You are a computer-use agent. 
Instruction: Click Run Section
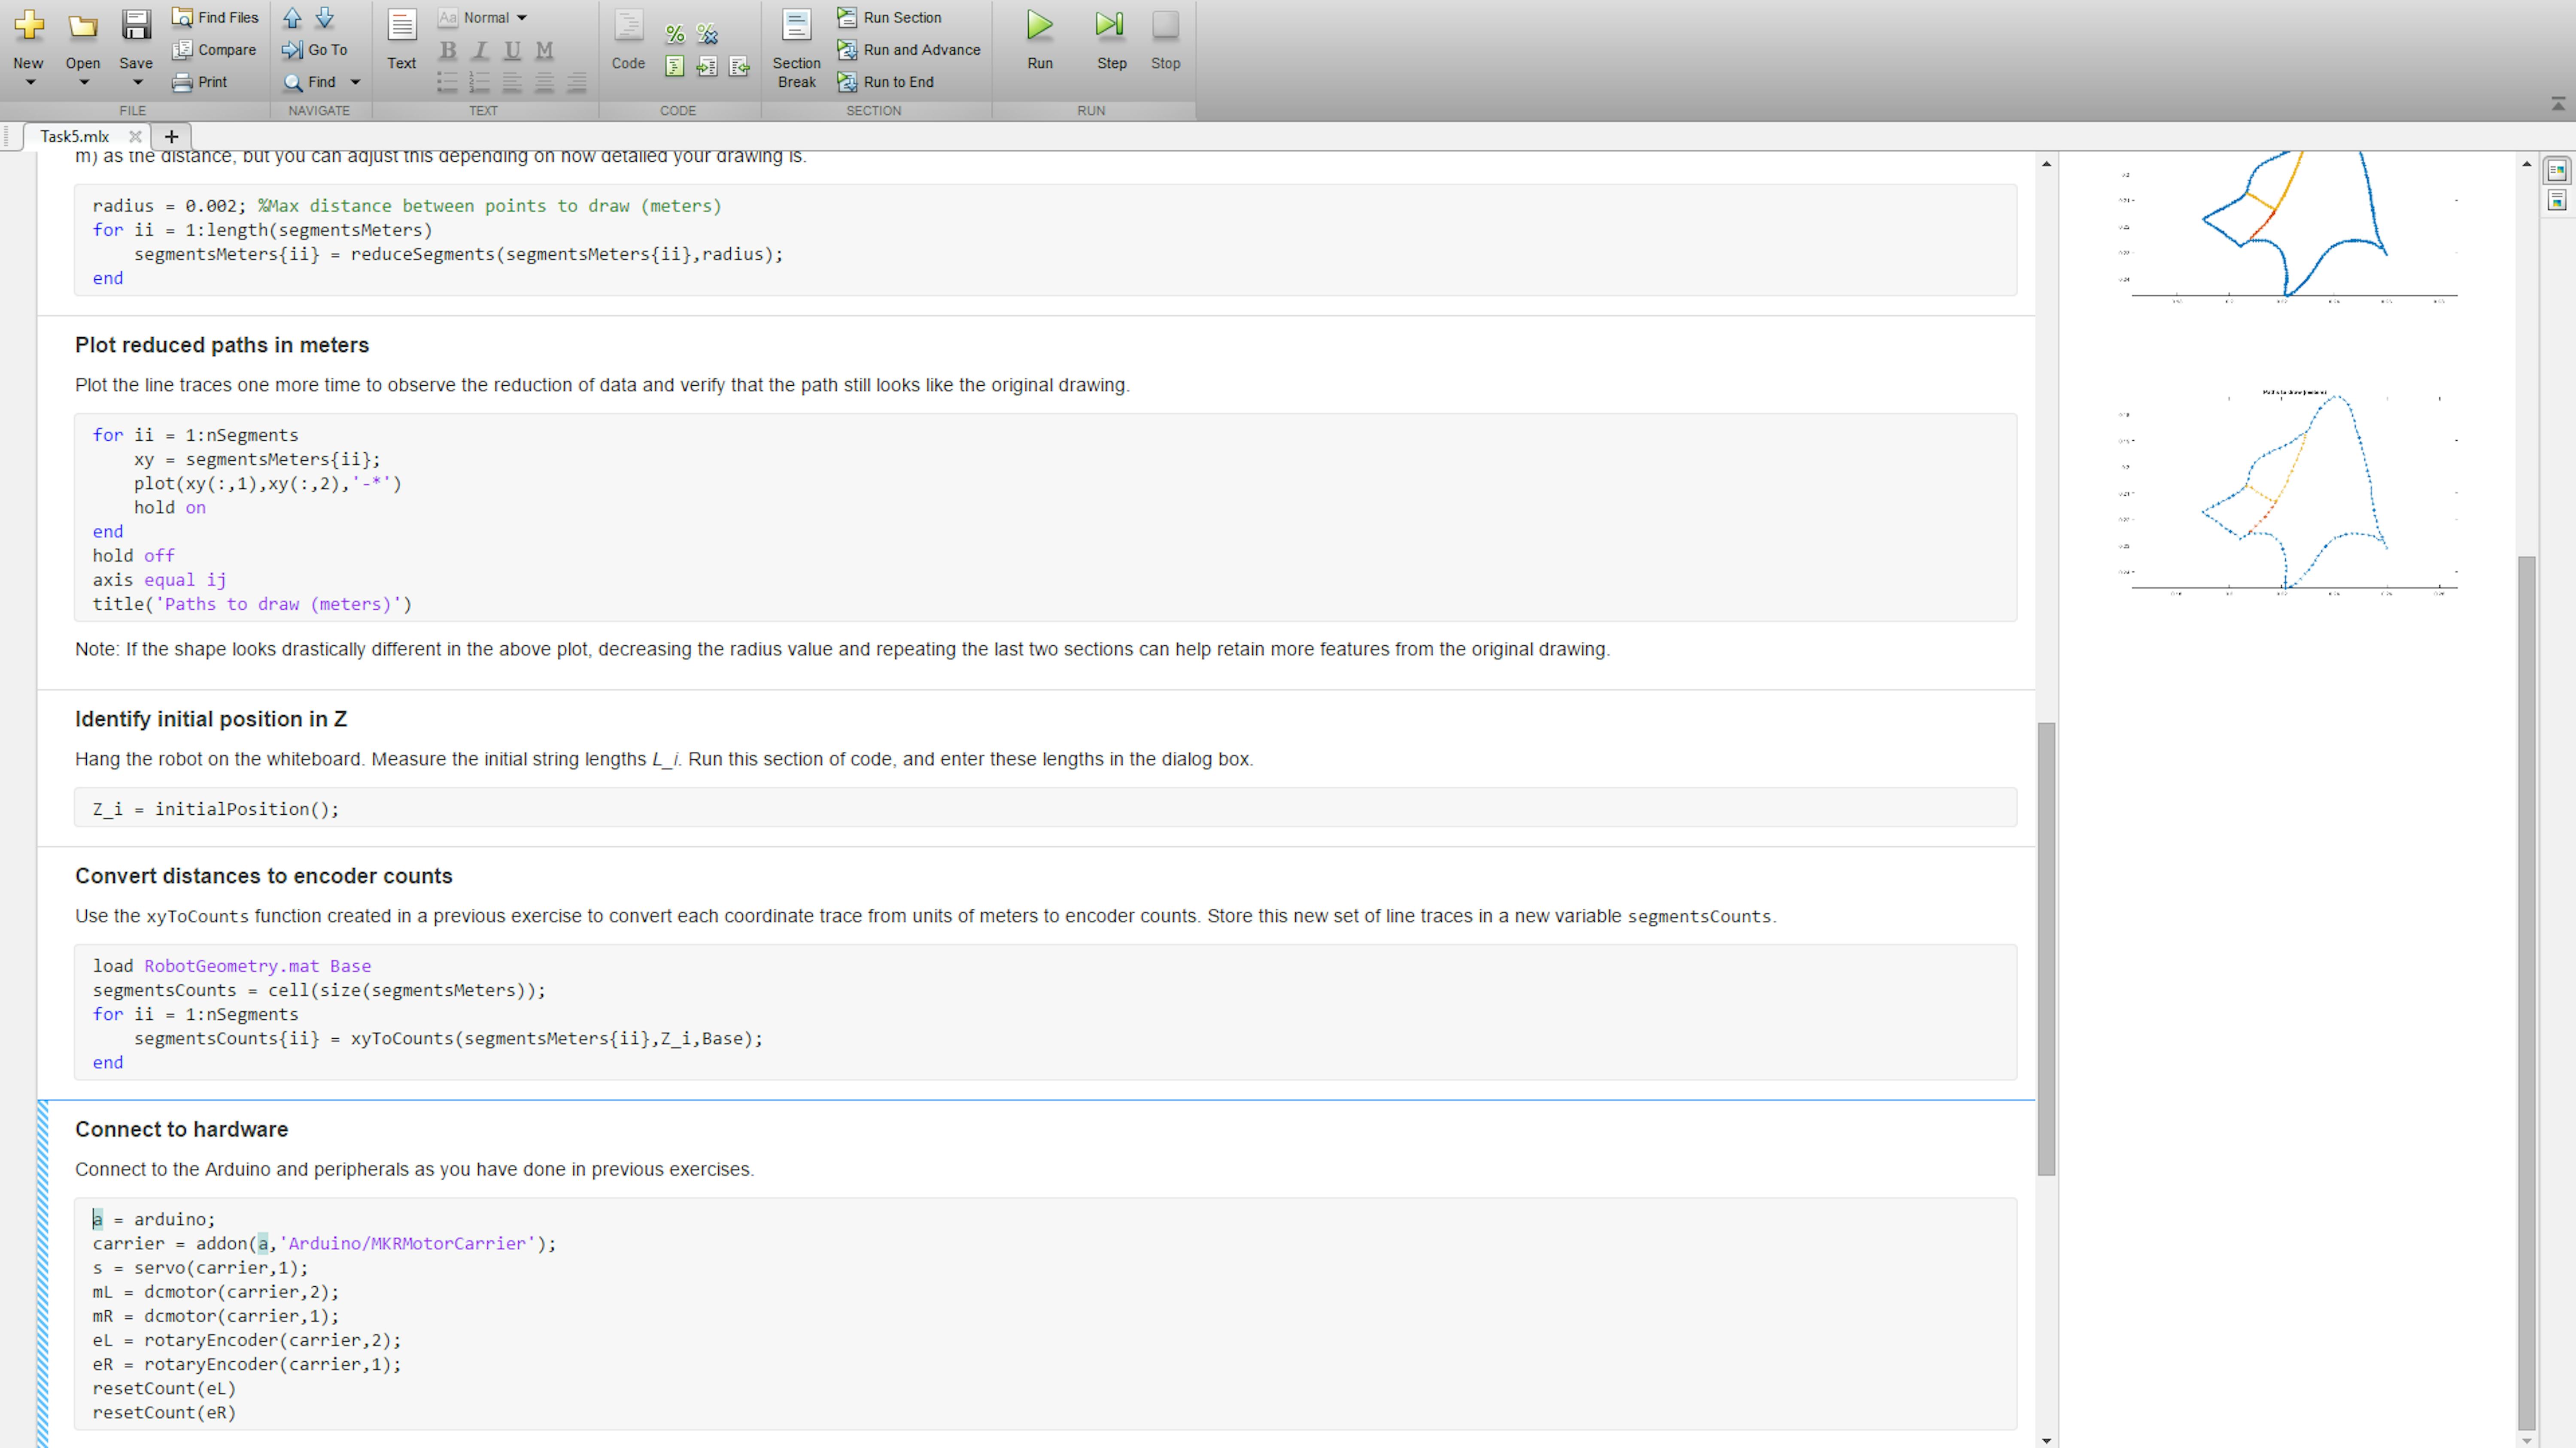[889, 17]
